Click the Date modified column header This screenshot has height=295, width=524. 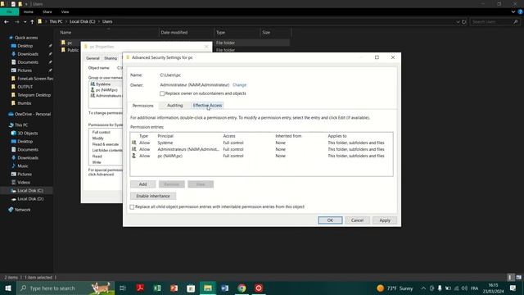pyautogui.click(x=174, y=33)
